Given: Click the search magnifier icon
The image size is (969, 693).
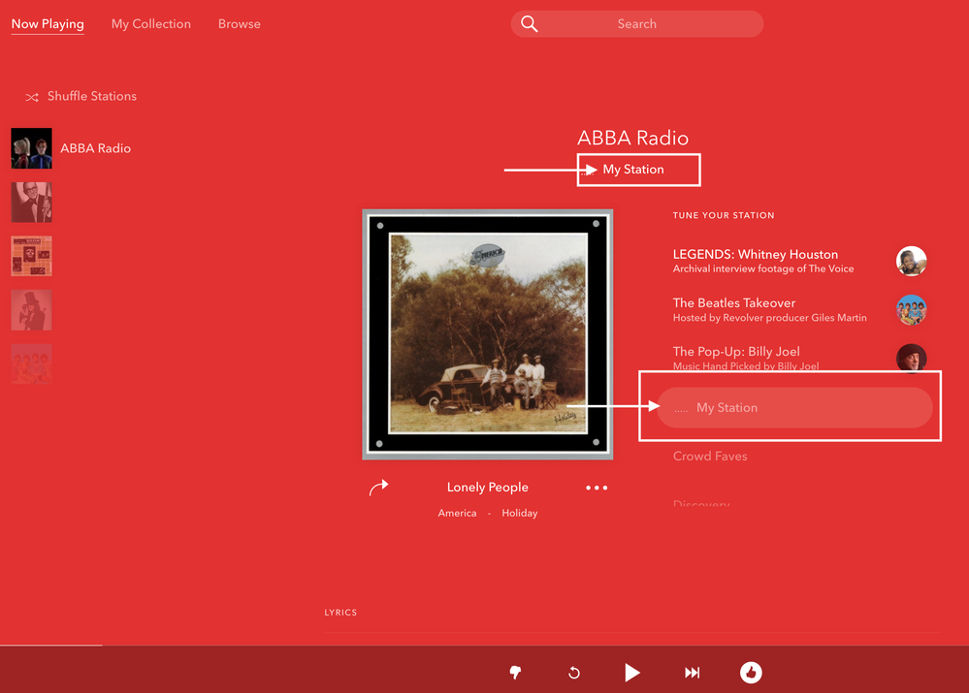Looking at the screenshot, I should pos(529,24).
